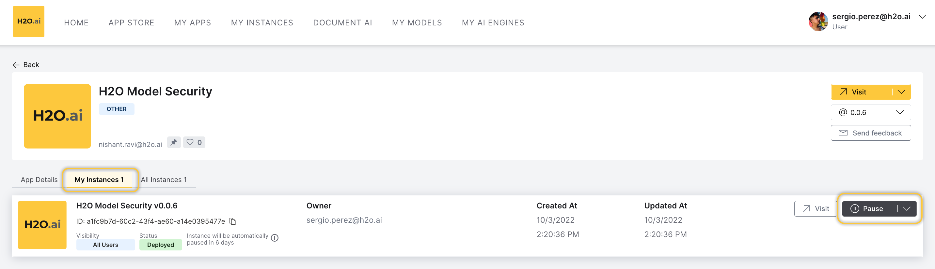The image size is (935, 269).
Task: Click the instance row H2O.ai thumbnail
Action: tap(42, 225)
